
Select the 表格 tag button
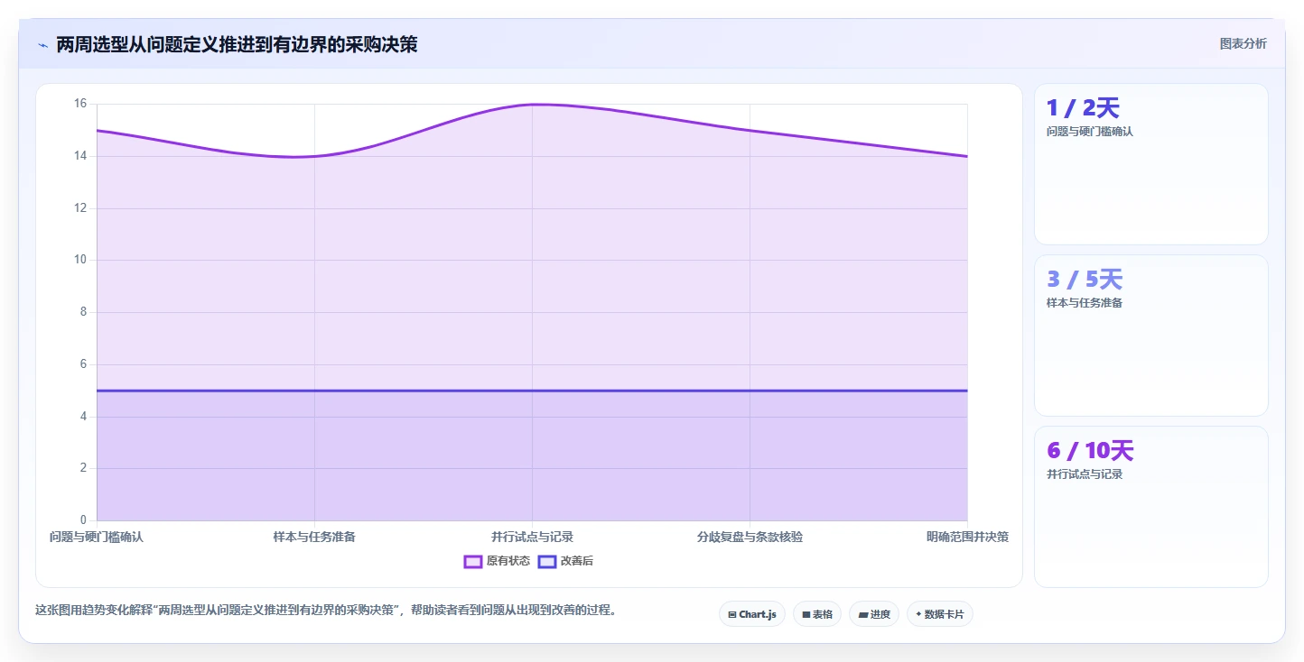click(817, 614)
